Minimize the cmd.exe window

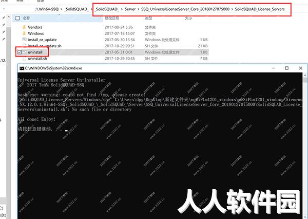(x=273, y=68)
